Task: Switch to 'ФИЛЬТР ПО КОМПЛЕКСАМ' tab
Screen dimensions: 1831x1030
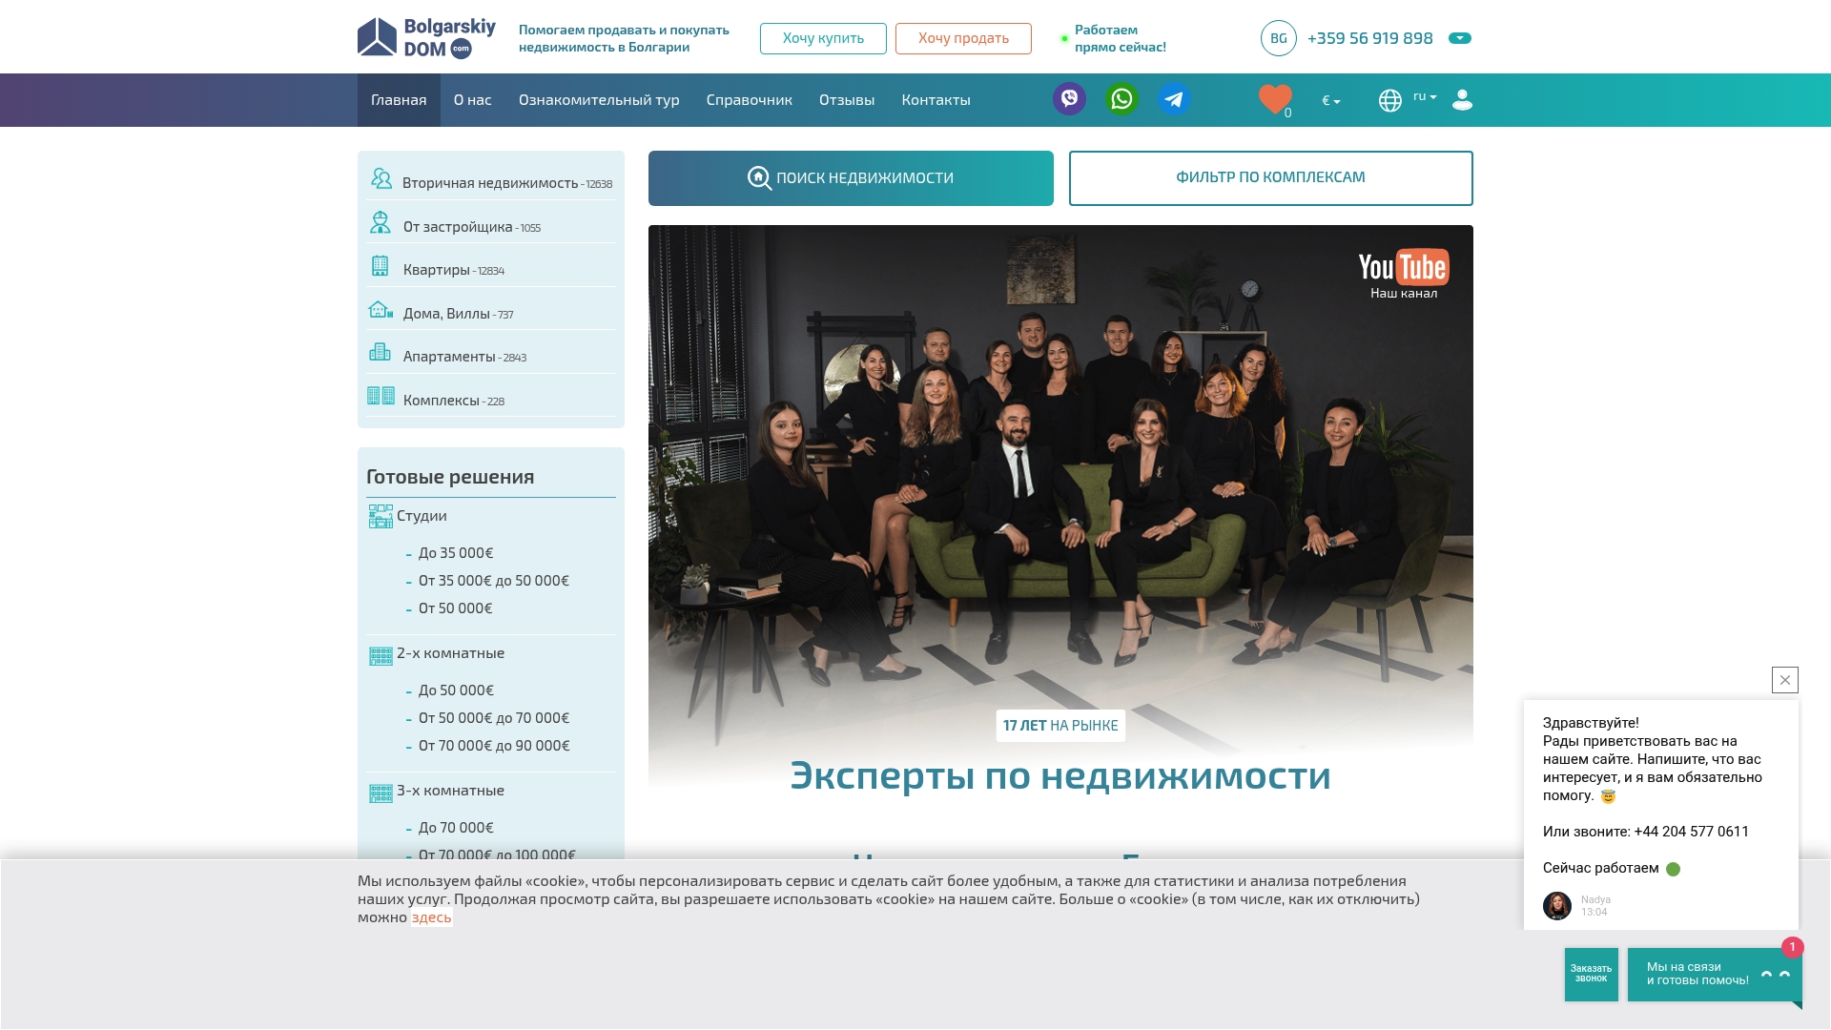Action: pyautogui.click(x=1270, y=177)
